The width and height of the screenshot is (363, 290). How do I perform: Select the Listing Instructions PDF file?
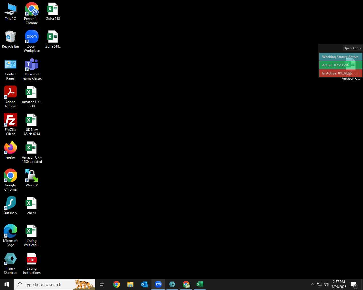(x=32, y=263)
